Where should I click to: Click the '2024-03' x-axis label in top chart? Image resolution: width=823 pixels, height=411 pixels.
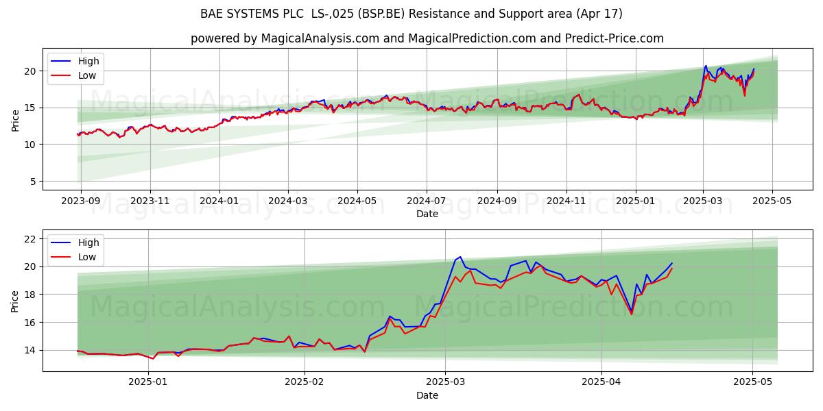tap(287, 202)
